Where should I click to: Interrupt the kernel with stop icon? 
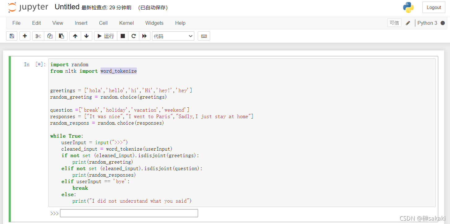point(123,36)
